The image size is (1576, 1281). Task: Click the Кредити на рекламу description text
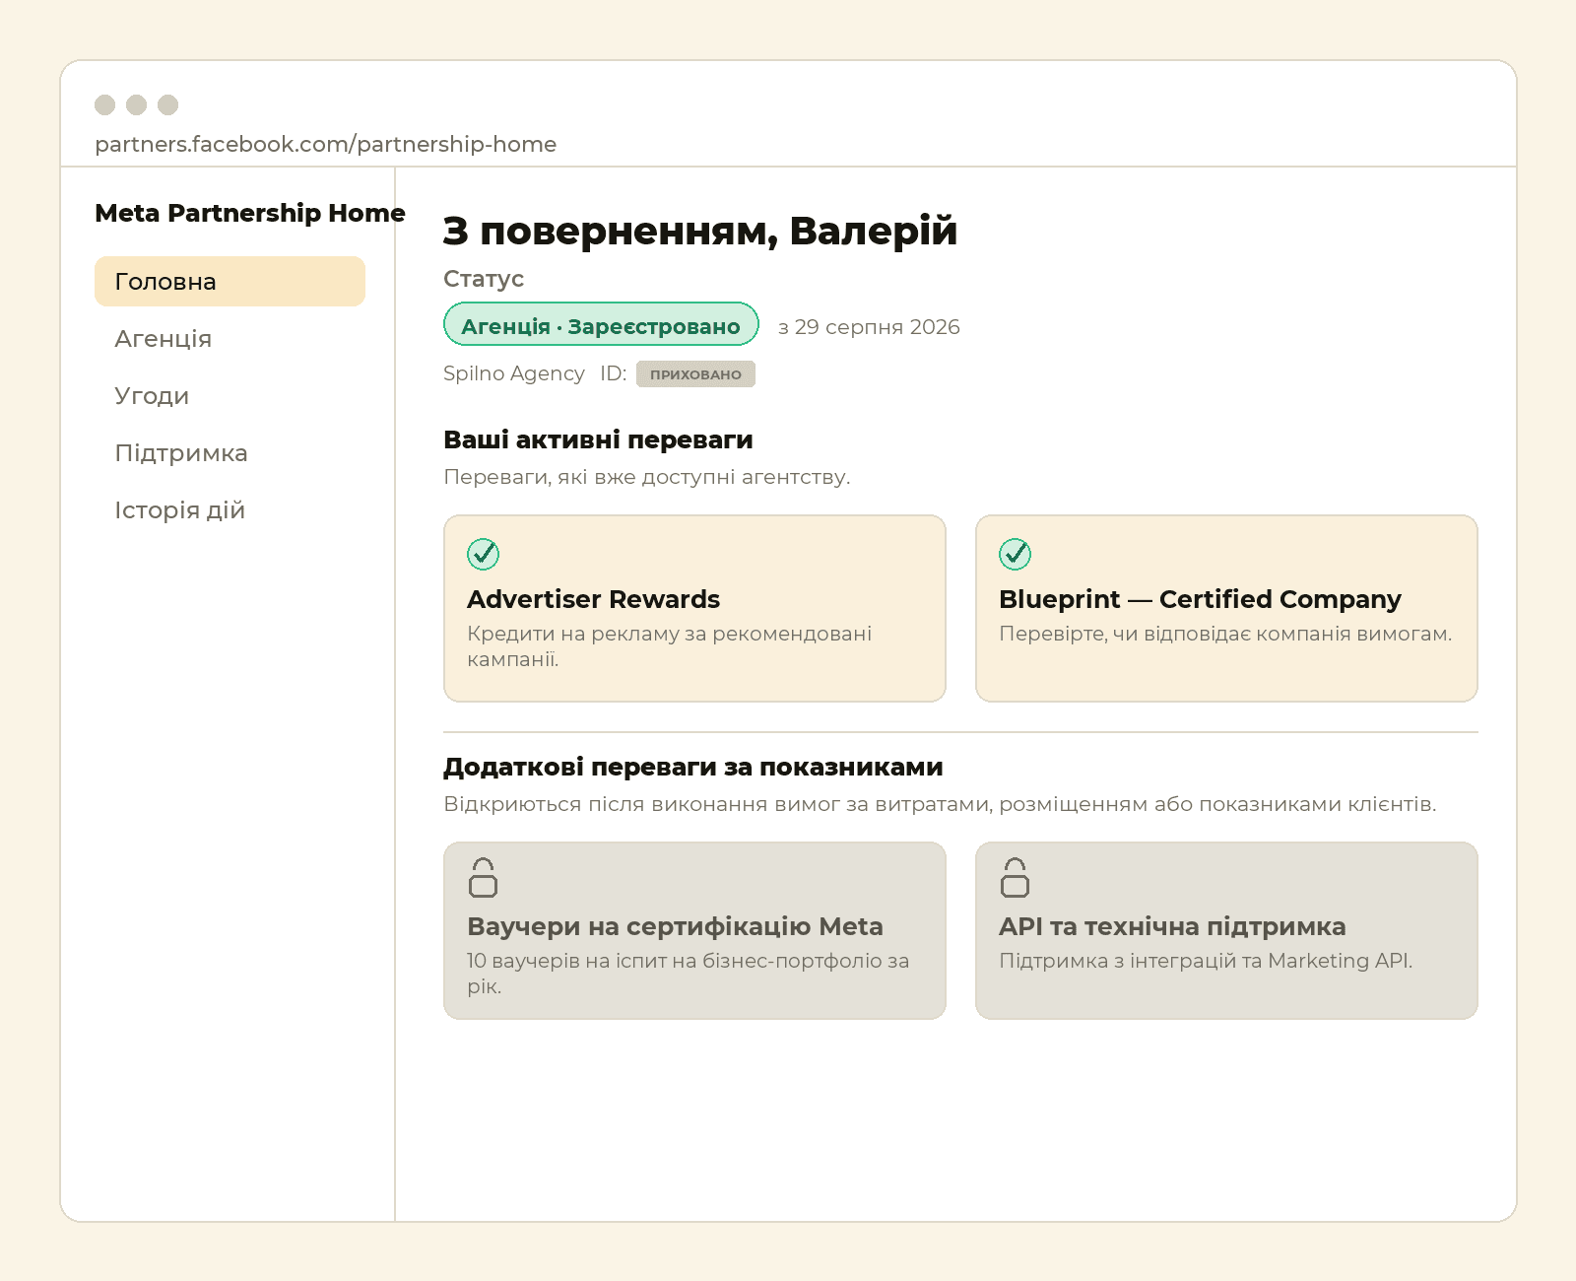(x=670, y=646)
